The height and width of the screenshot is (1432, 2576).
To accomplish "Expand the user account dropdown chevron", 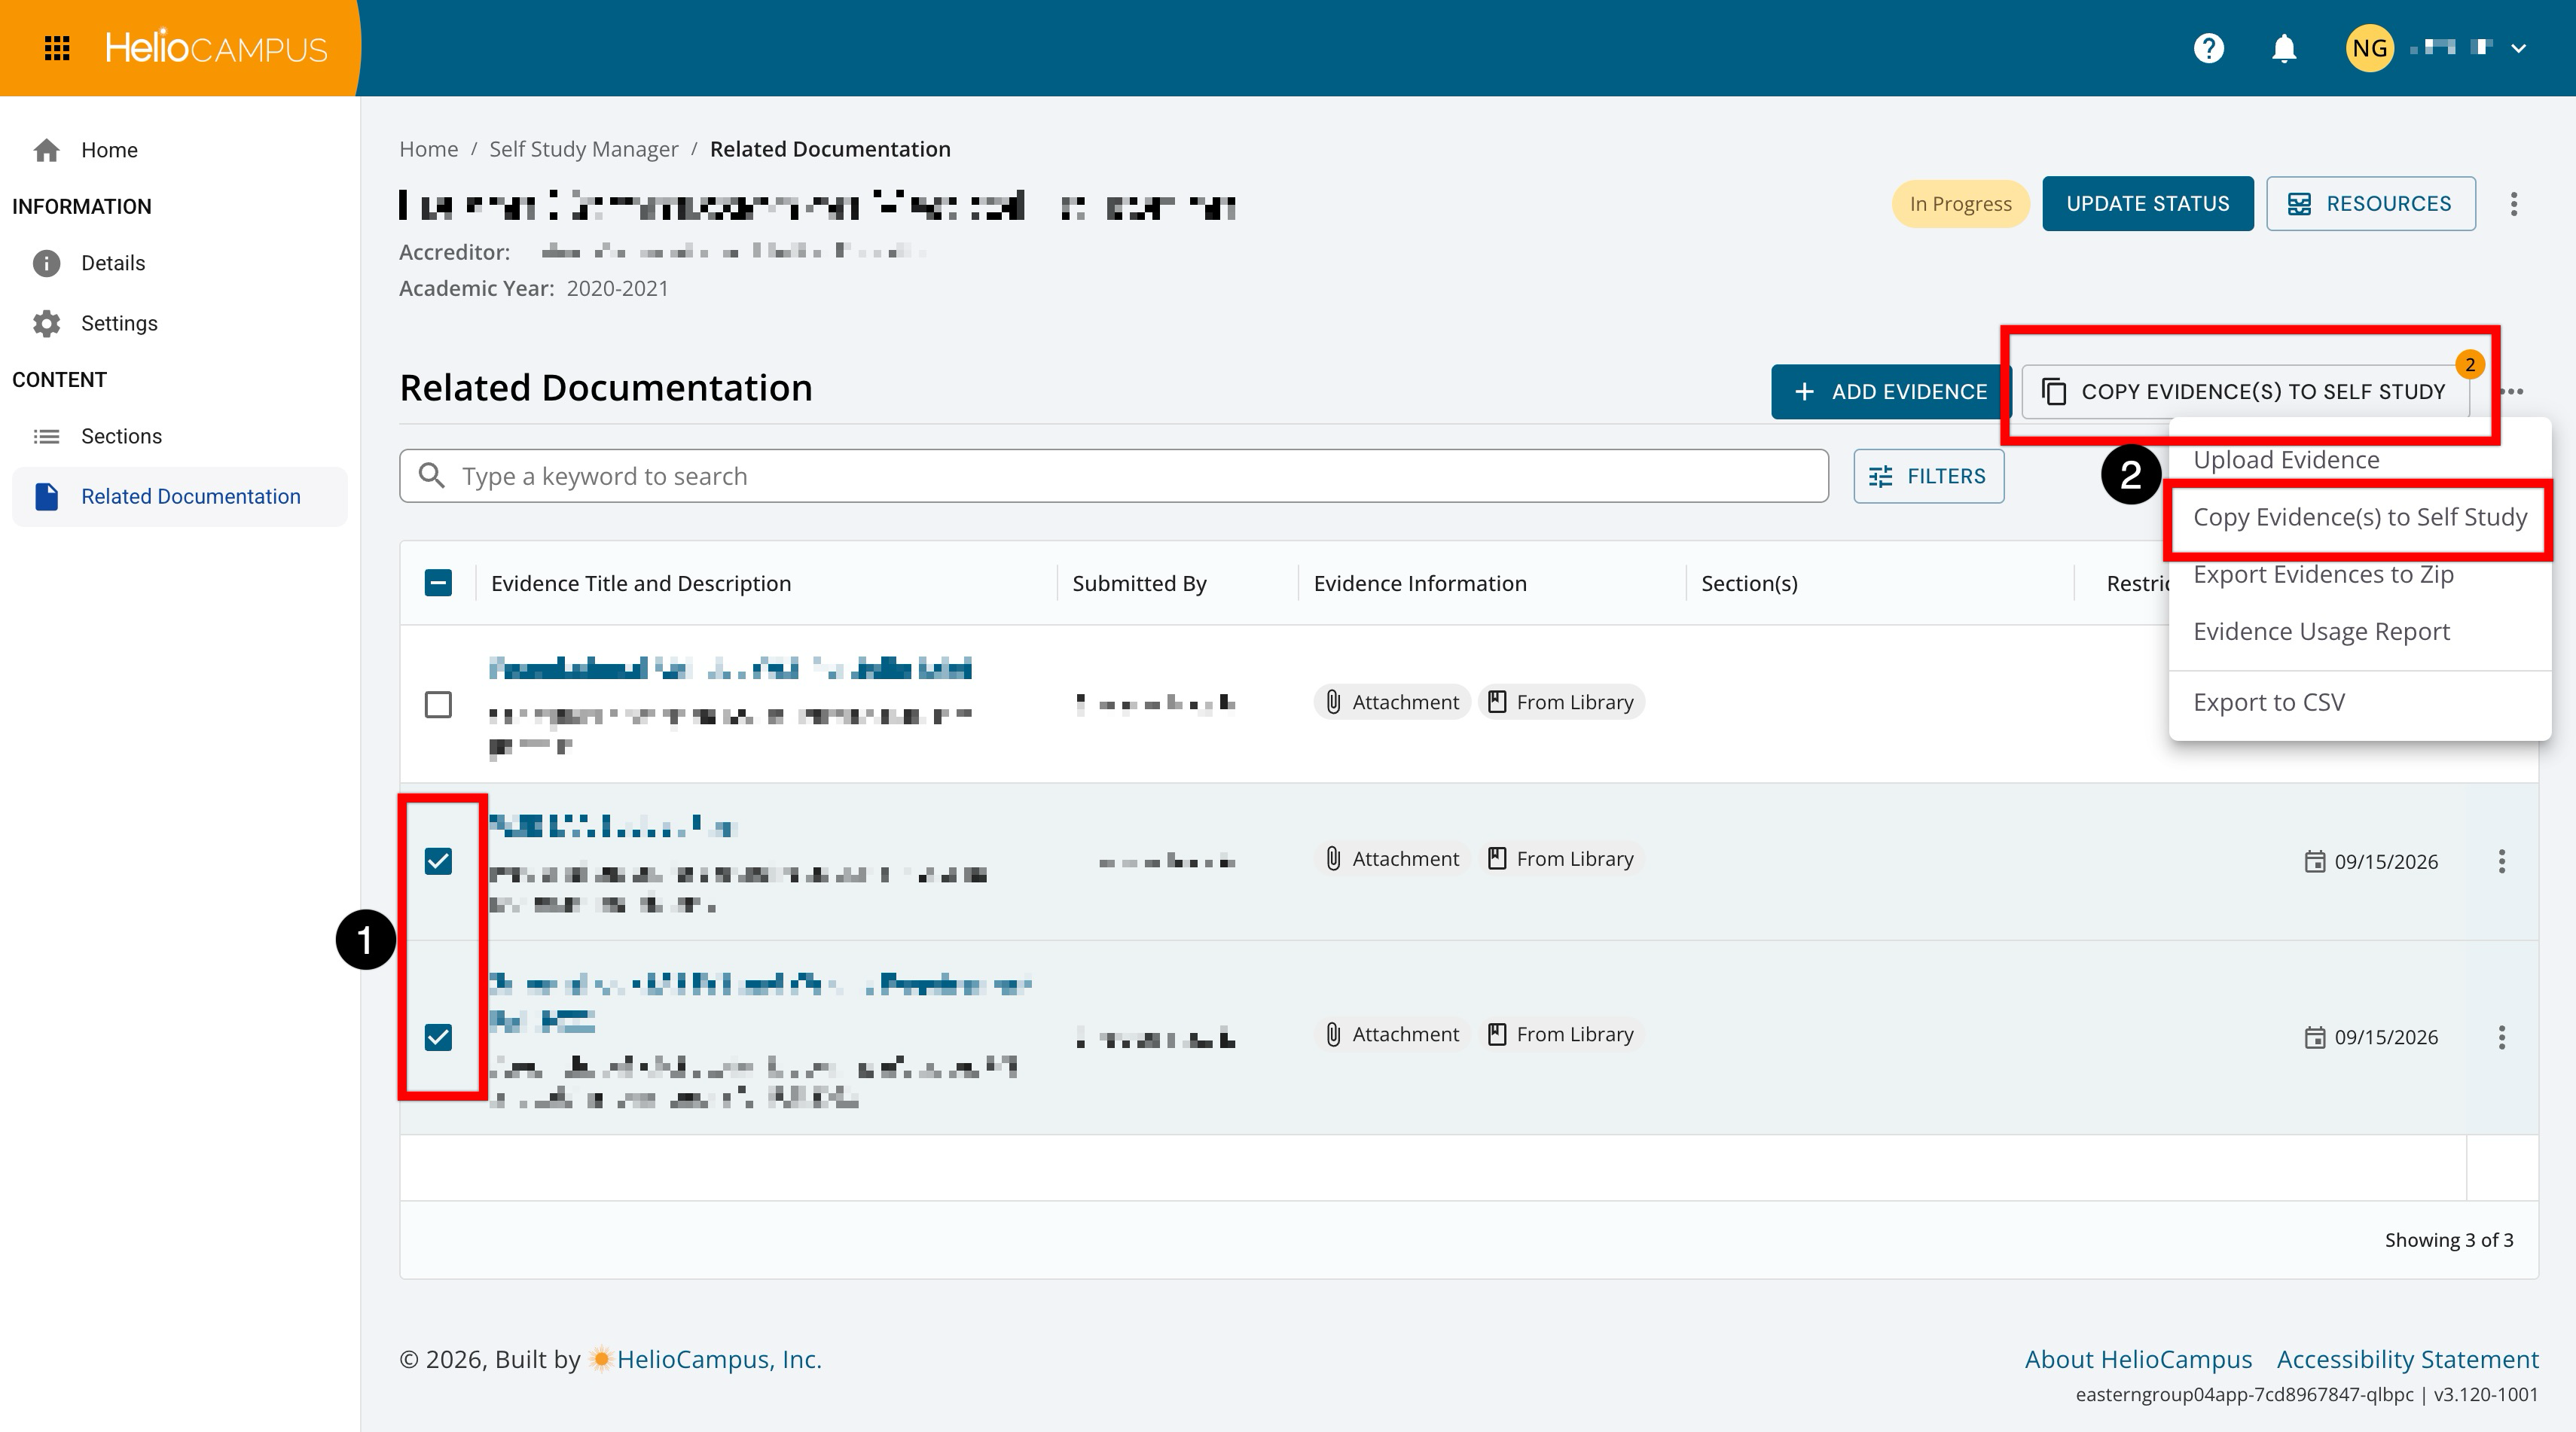I will tap(2519, 48).
